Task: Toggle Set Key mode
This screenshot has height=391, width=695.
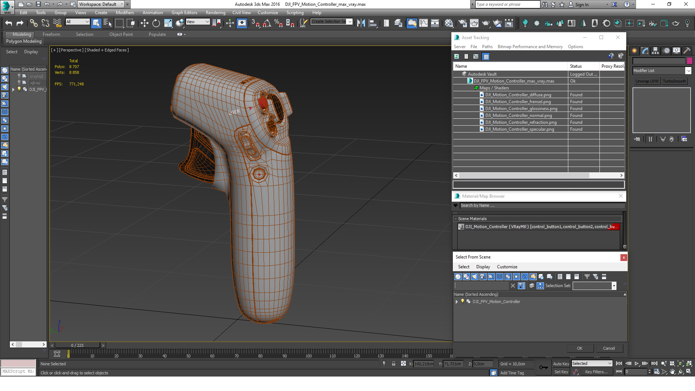Action: [x=561, y=372]
